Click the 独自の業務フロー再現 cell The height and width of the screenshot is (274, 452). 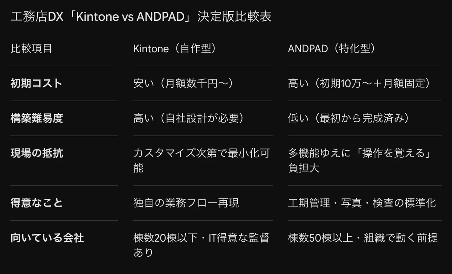186,203
